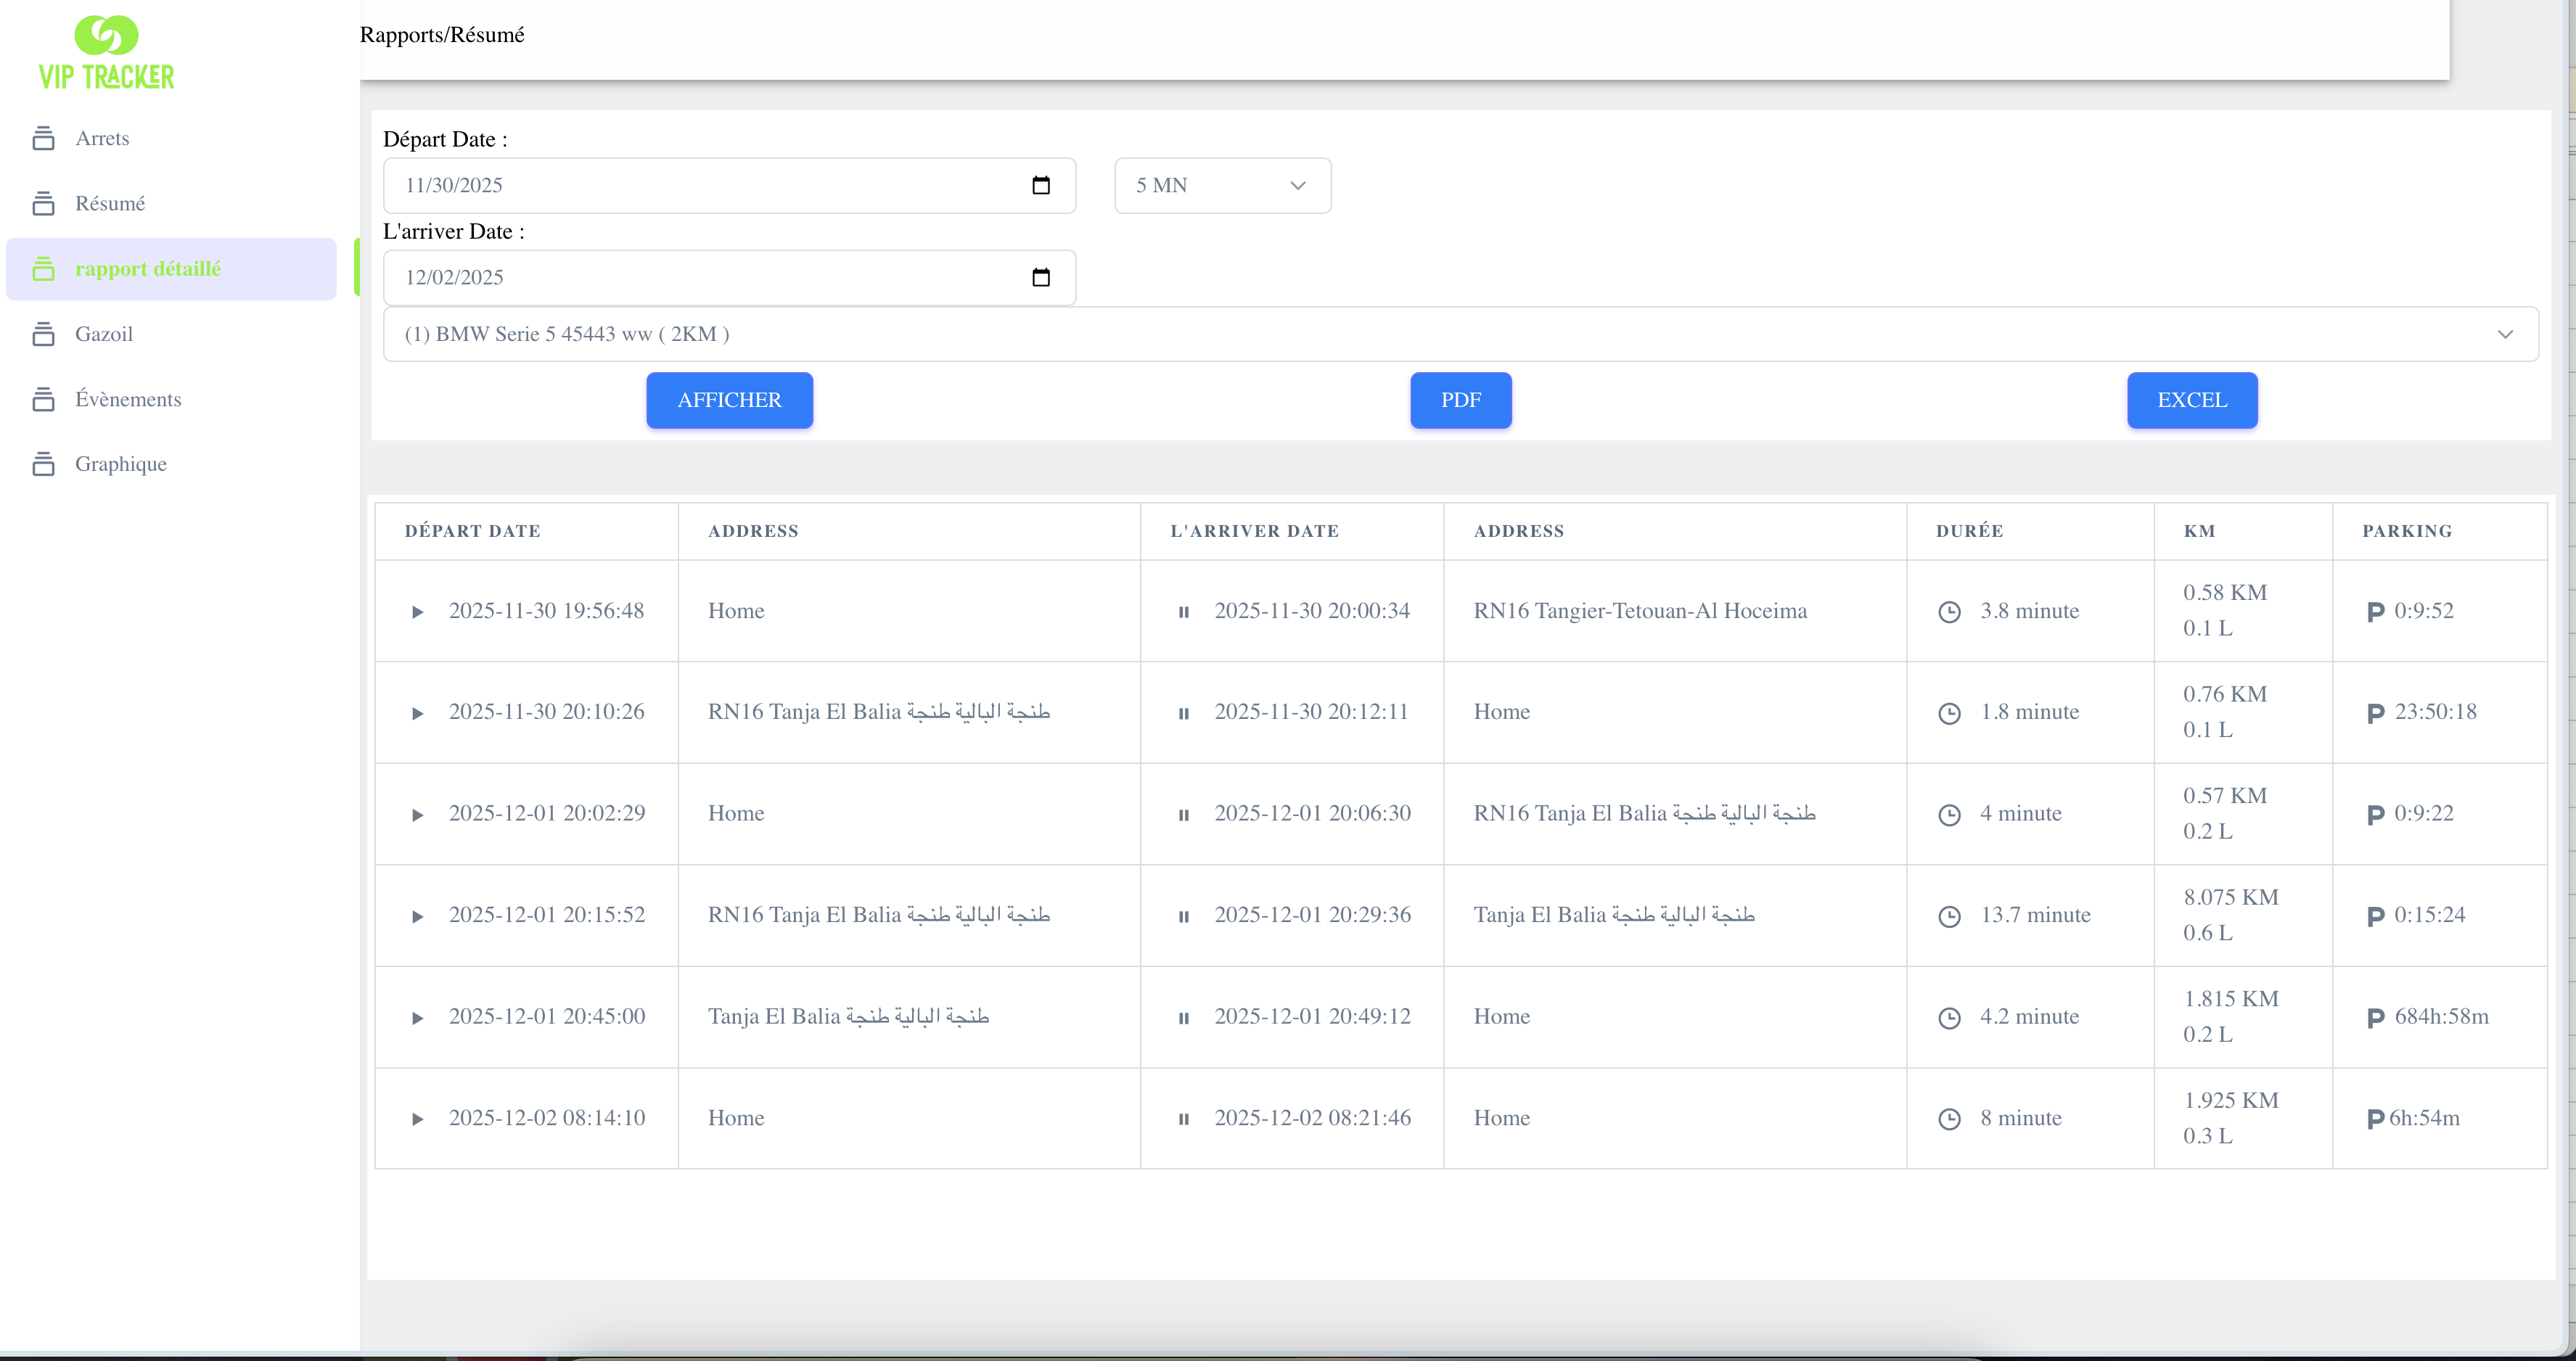The height and width of the screenshot is (1361, 2576).
Task: Open the calendar picker for Départ Date
Action: tap(1040, 185)
